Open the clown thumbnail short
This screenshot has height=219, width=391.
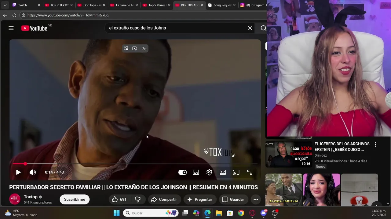[x=359, y=190]
